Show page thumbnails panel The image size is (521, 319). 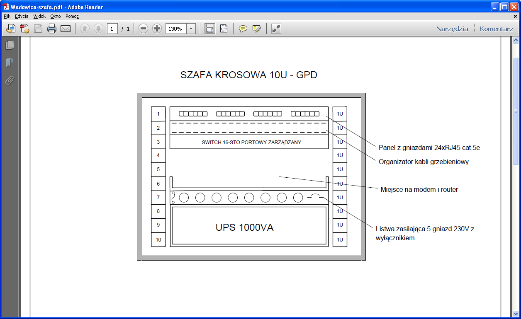tap(10, 45)
